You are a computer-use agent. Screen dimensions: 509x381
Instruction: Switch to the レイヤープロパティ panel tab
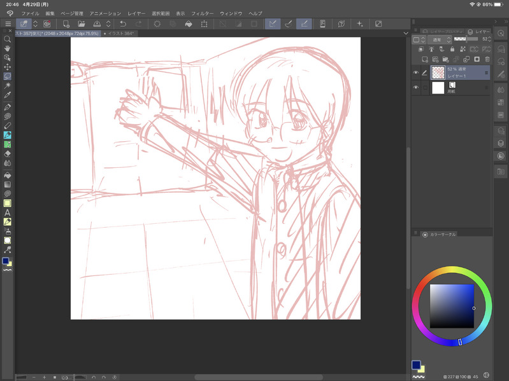pos(443,32)
